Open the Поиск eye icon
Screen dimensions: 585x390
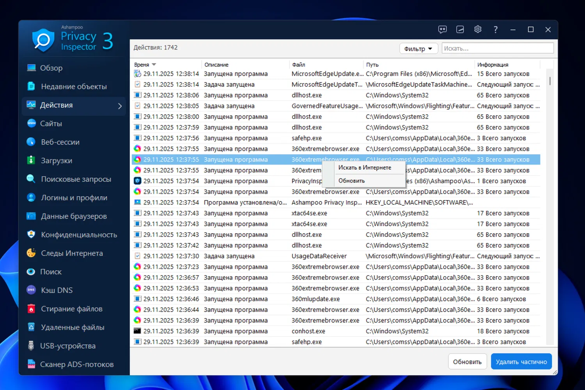pyautogui.click(x=31, y=272)
